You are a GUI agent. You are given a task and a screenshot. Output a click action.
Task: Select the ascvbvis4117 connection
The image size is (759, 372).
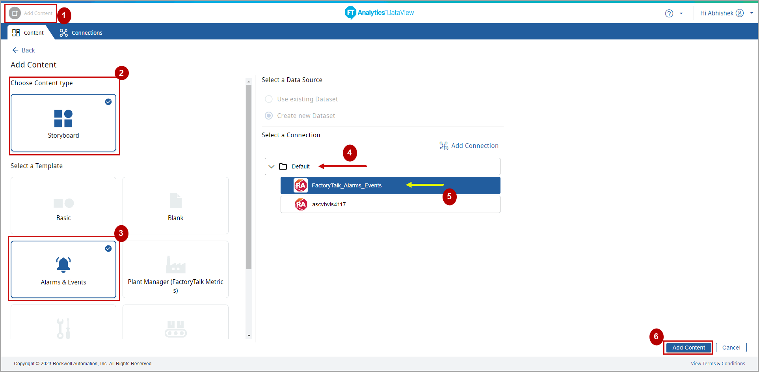pos(390,204)
